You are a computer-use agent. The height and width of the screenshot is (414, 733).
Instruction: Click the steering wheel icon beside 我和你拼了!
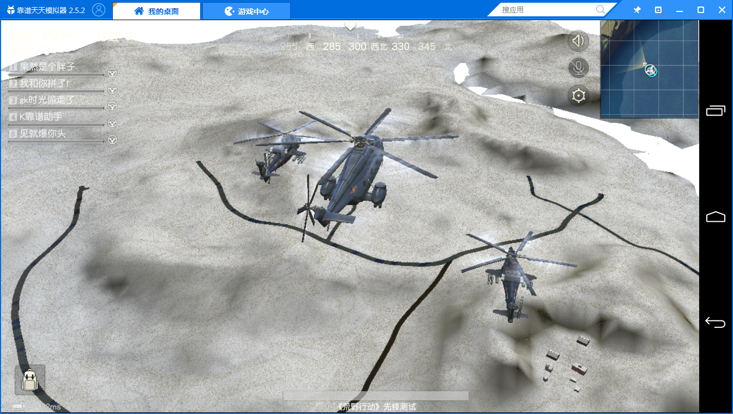112,89
